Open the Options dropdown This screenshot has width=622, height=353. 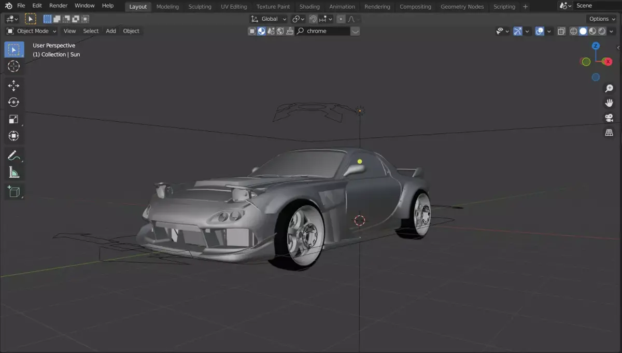click(602, 19)
